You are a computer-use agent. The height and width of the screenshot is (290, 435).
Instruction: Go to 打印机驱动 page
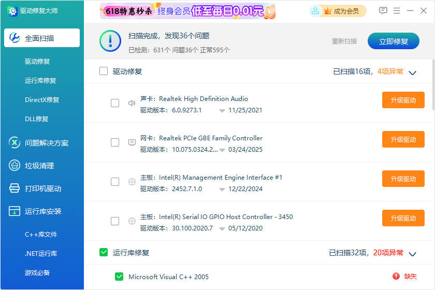click(42, 188)
